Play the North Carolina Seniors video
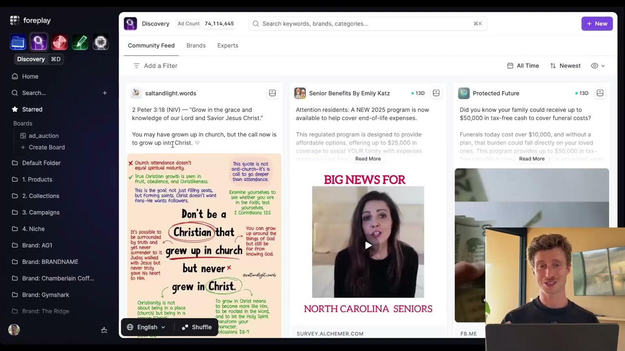This screenshot has width=625, height=351. (x=368, y=245)
